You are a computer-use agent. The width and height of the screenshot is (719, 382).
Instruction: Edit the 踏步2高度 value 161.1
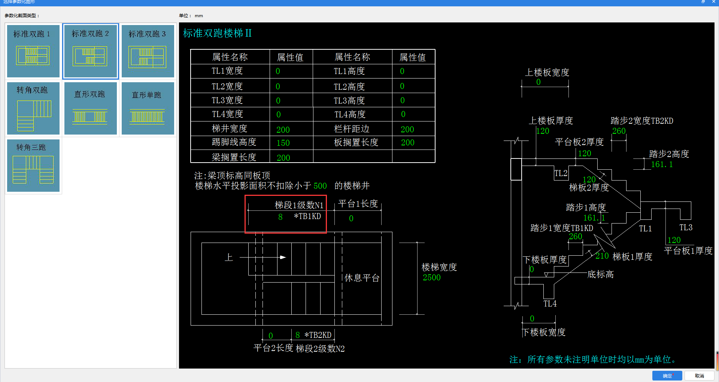pos(662,164)
